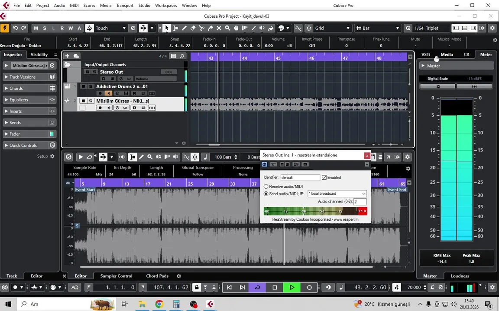Mute the Müslüm Gürses track

pyautogui.click(x=83, y=101)
